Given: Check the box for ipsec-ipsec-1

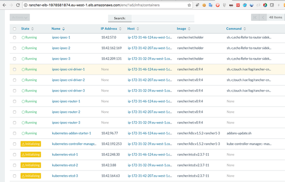Looking at the screenshot, I should (x=15, y=37).
